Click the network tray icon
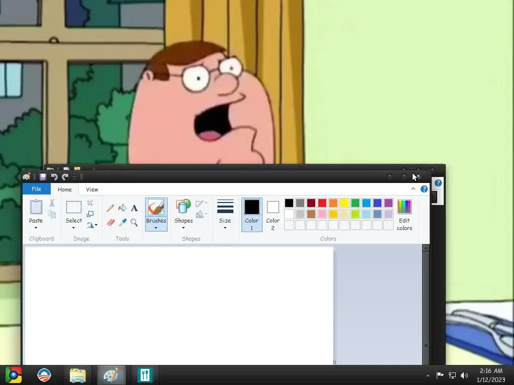 click(x=452, y=375)
